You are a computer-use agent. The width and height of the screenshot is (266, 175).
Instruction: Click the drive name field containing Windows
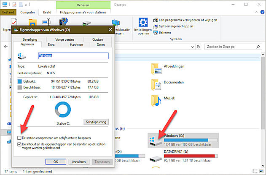tap(73, 55)
